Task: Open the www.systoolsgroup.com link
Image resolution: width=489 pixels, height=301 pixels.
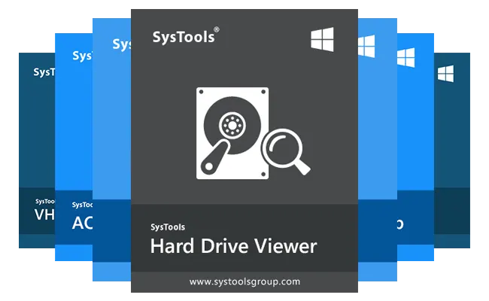Action: 244,281
